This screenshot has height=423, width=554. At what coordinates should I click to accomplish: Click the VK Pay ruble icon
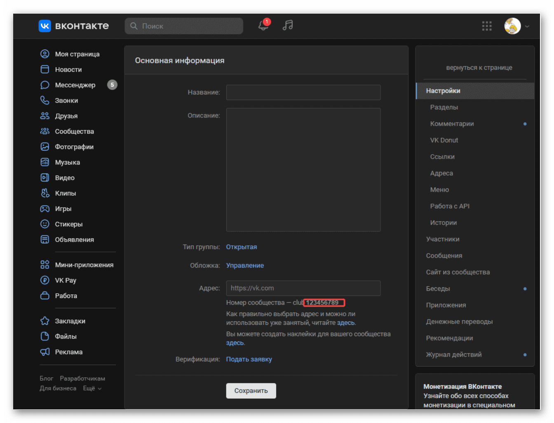coord(45,280)
